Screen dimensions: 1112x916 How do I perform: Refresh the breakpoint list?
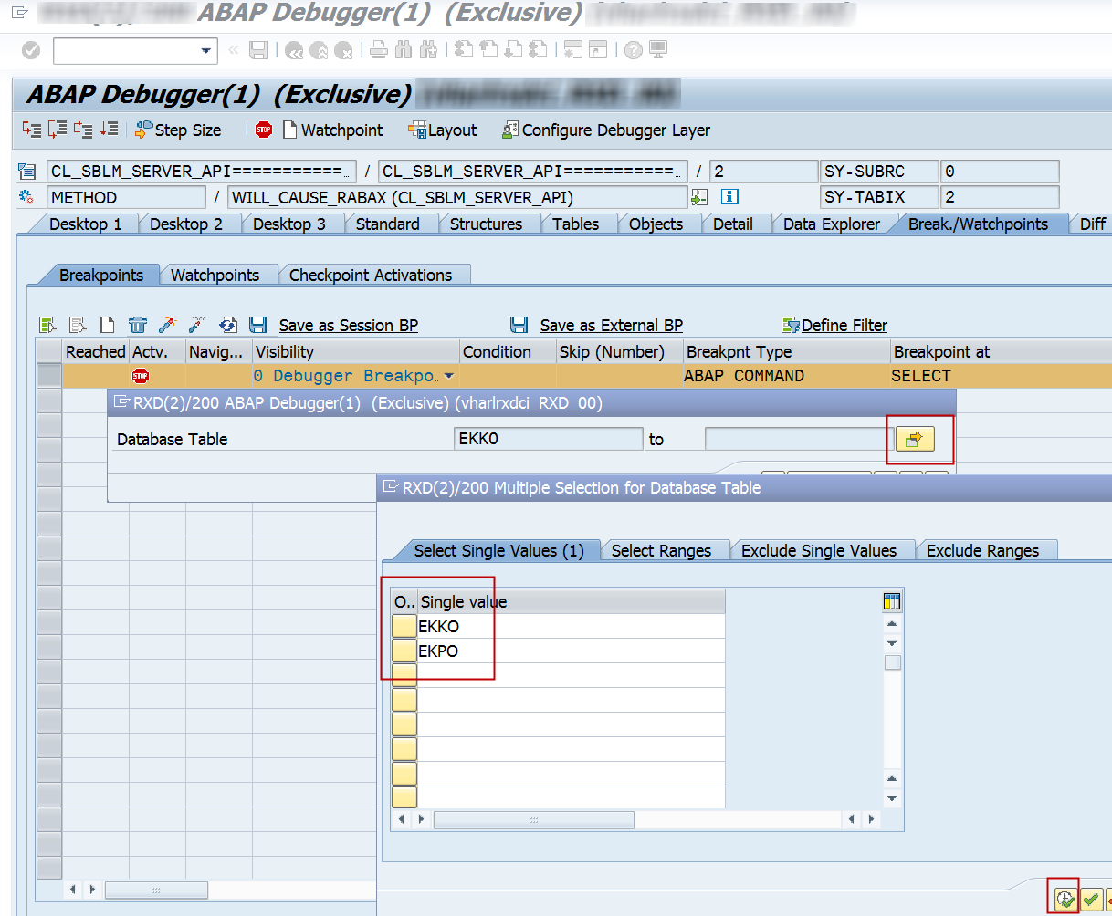[x=228, y=325]
